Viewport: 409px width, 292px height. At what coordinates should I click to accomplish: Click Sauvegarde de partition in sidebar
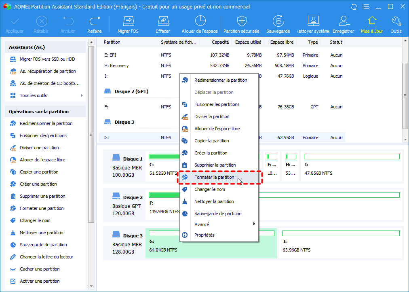click(x=45, y=245)
